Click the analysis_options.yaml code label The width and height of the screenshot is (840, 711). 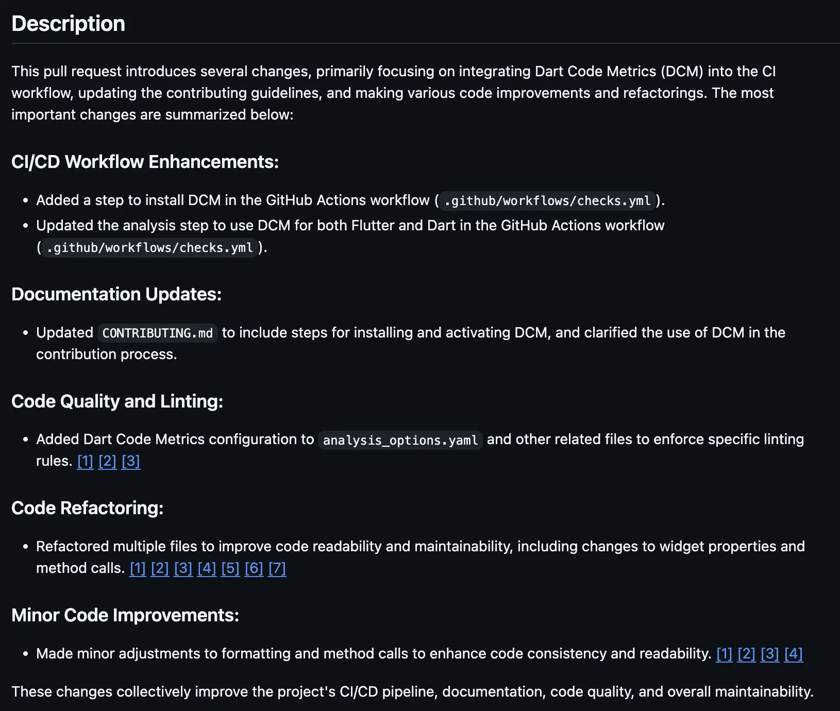coord(400,441)
